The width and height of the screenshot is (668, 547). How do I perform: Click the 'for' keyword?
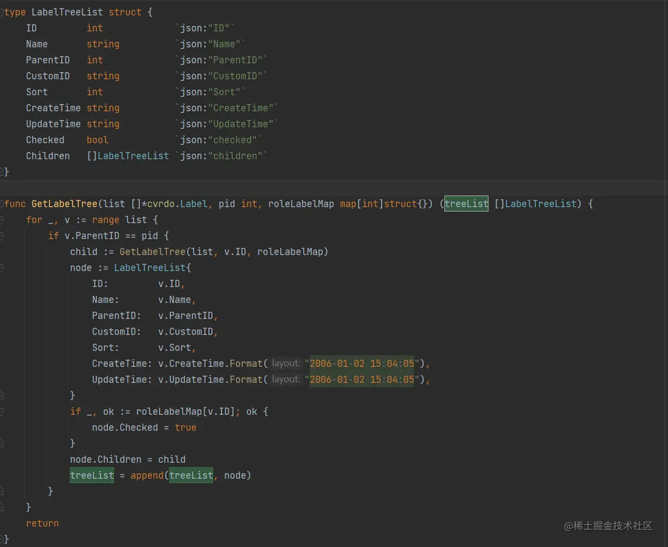point(34,220)
